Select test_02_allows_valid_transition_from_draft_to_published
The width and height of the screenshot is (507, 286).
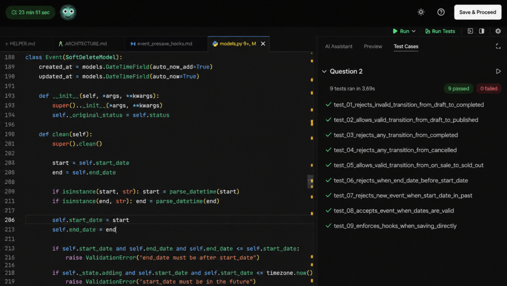[x=406, y=120]
